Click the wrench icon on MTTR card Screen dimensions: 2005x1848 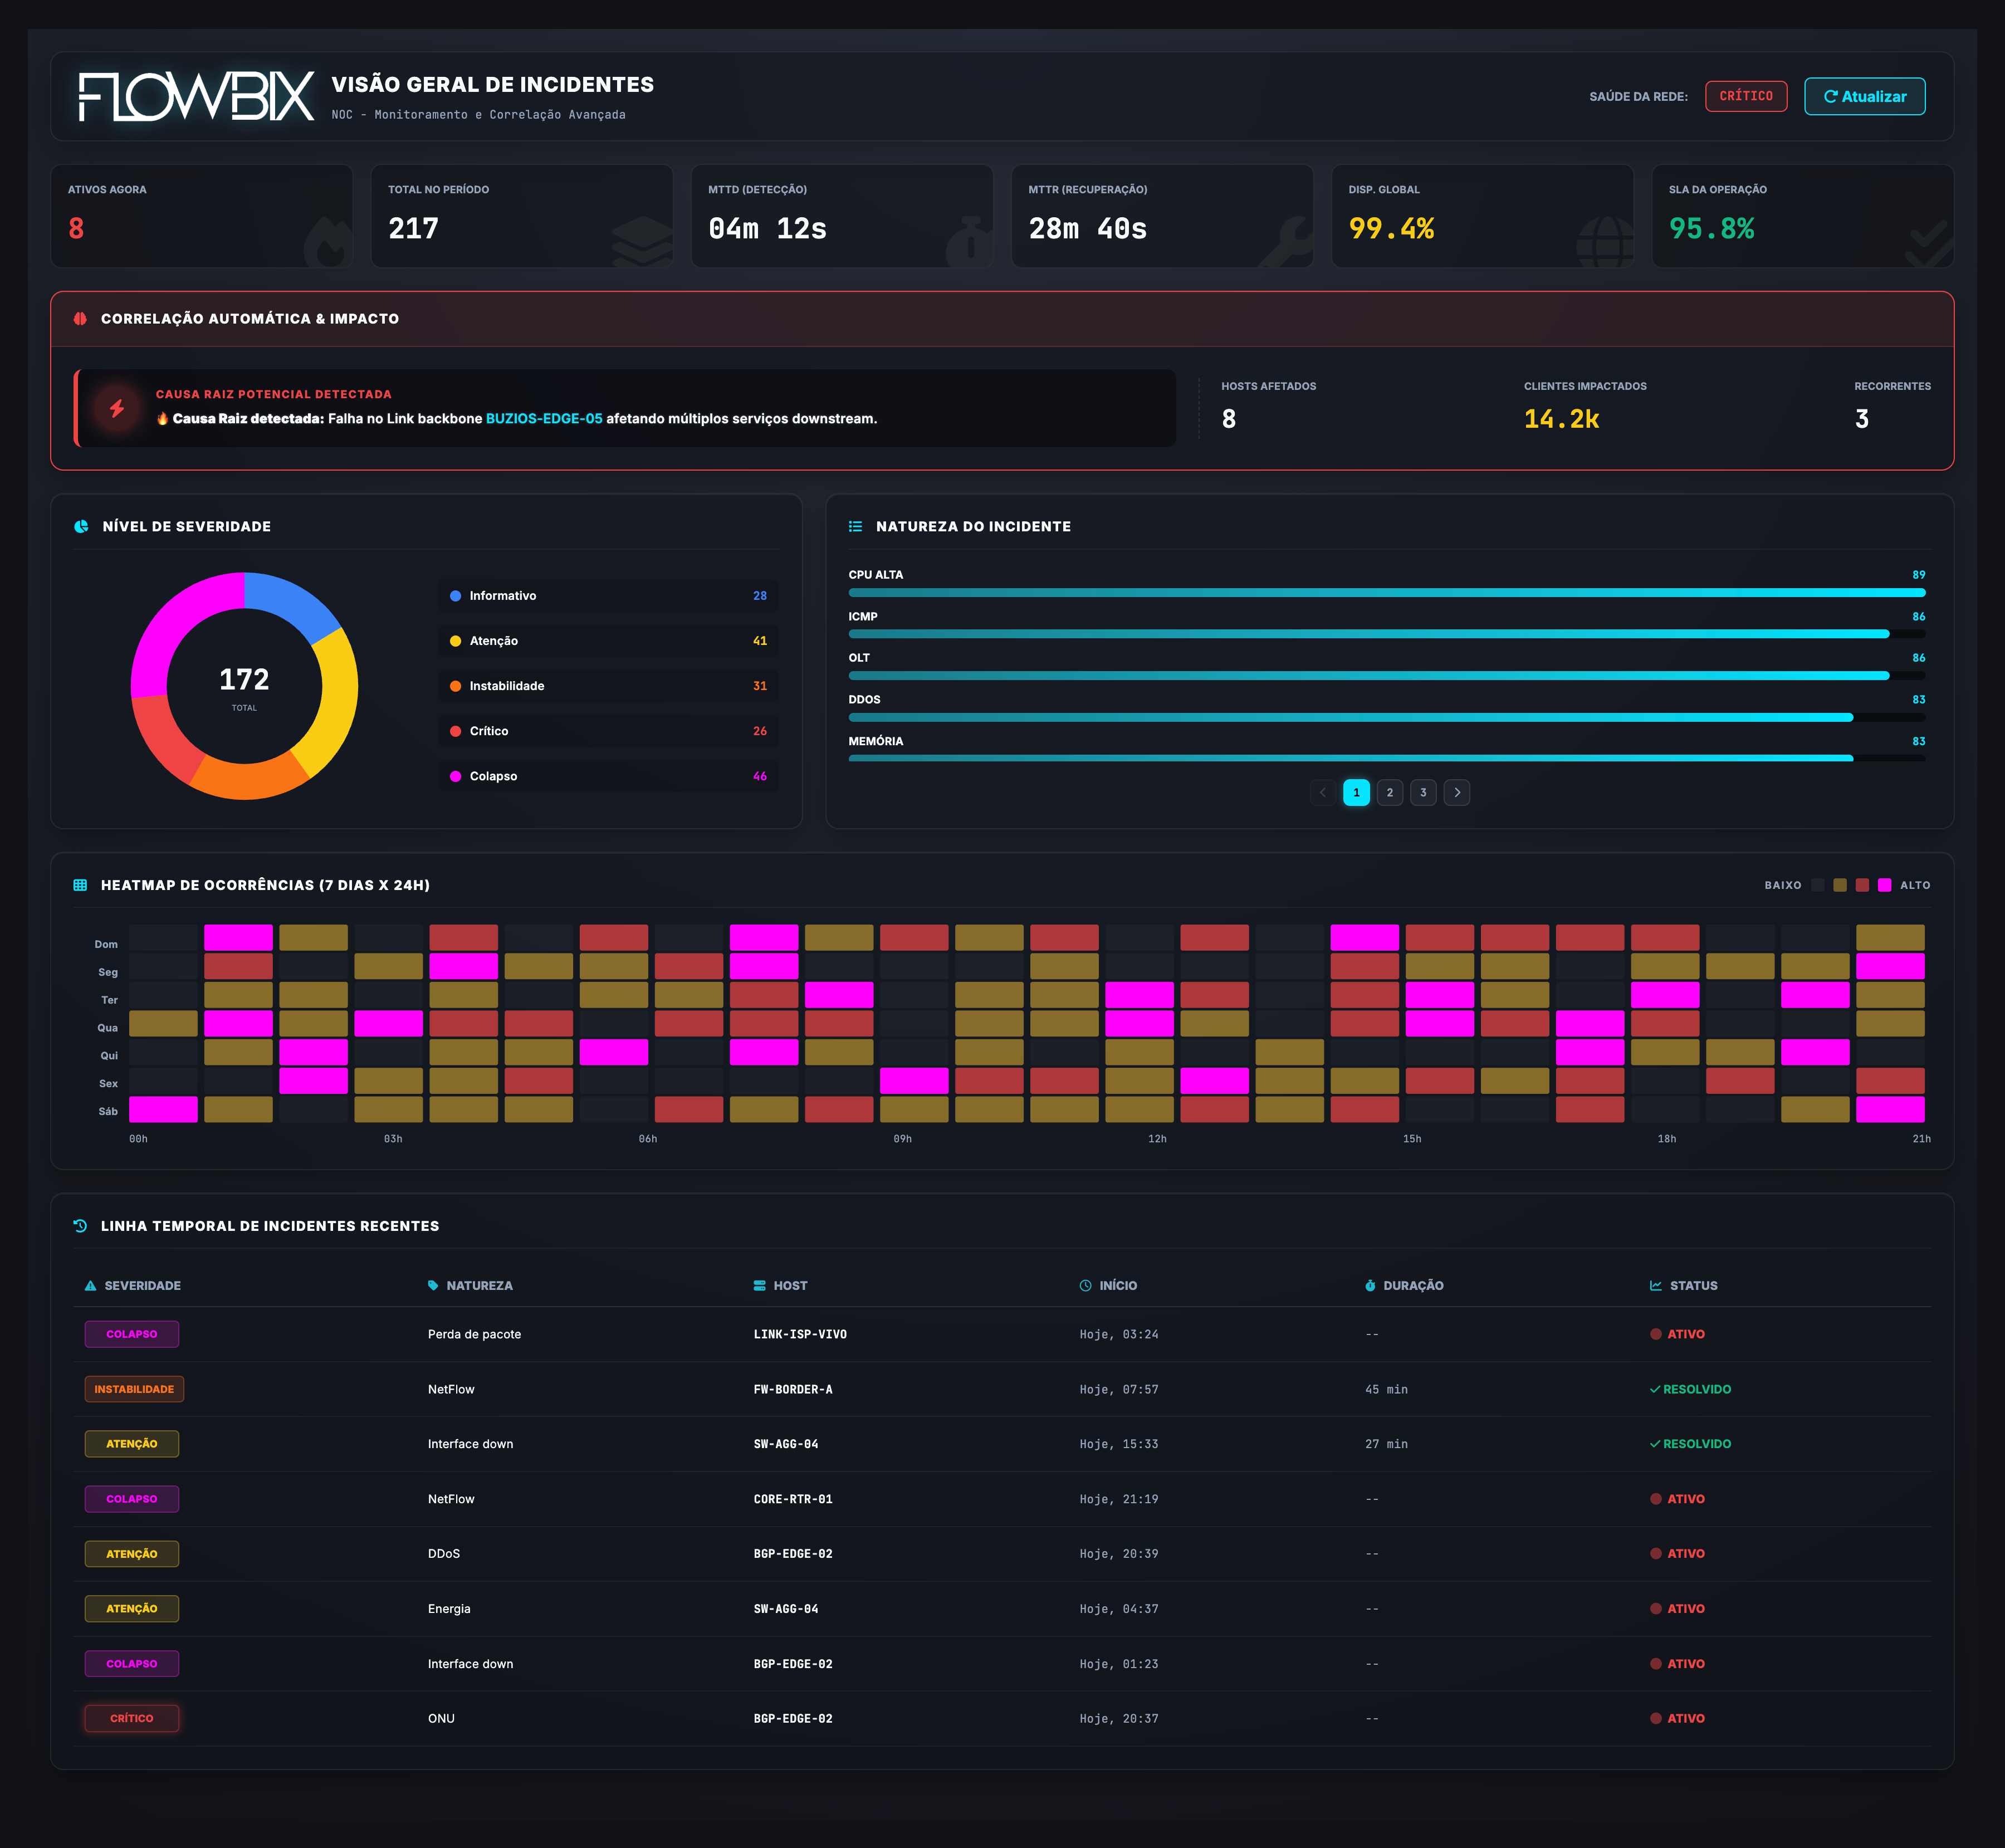[1286, 242]
